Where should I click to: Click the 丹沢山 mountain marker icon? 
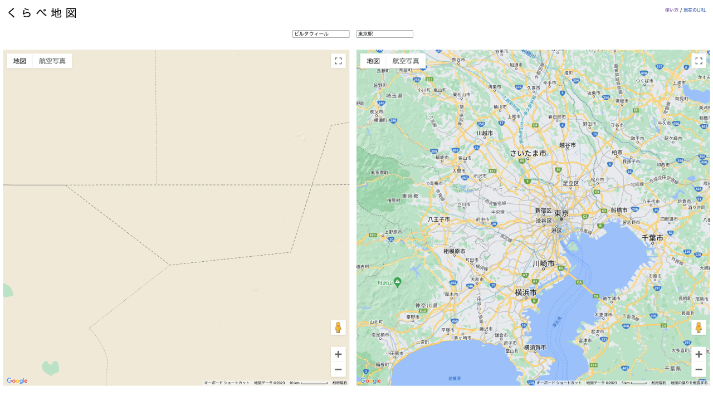click(x=397, y=282)
